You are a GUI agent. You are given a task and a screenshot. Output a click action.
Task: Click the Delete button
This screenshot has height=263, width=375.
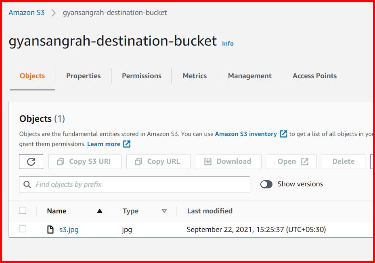343,161
